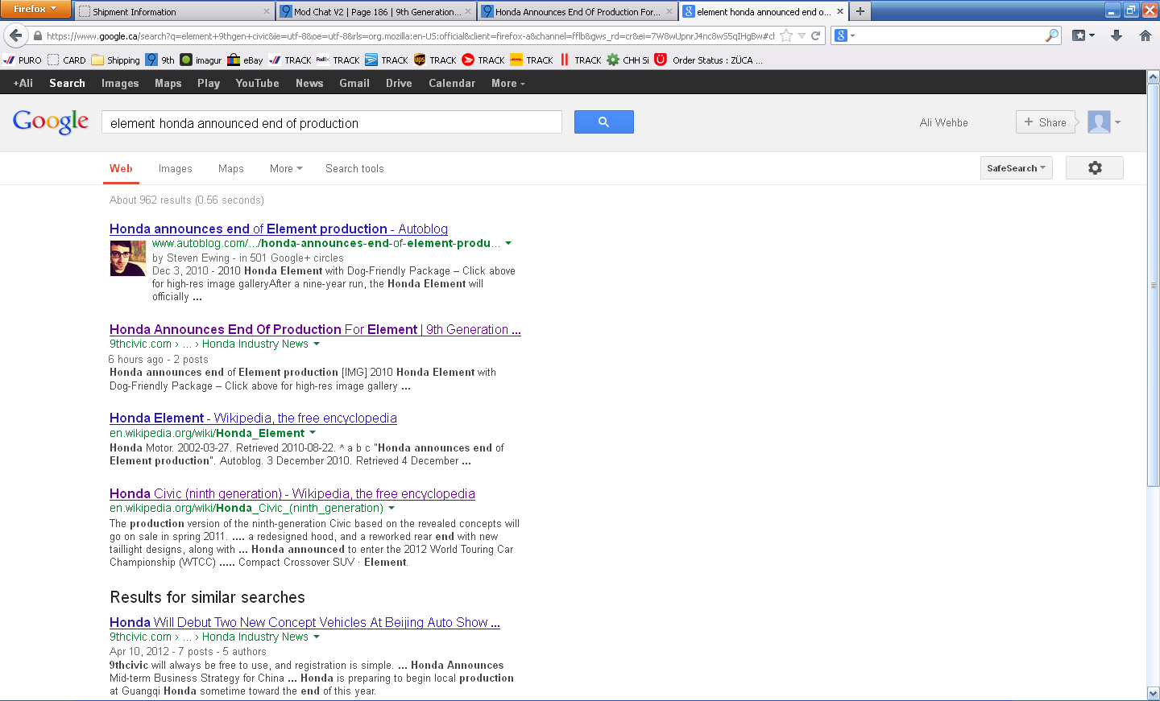The height and width of the screenshot is (701, 1160).
Task: Click the eBay bookmark in bookmarks bar
Action: point(245,60)
